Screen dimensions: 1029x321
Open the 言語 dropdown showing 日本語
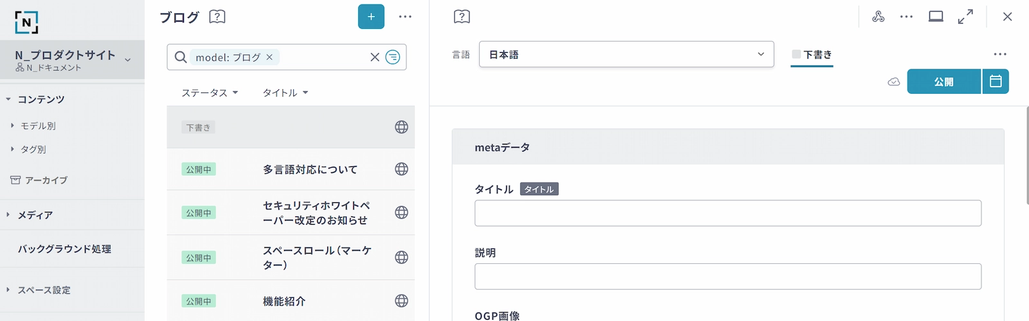click(x=626, y=55)
